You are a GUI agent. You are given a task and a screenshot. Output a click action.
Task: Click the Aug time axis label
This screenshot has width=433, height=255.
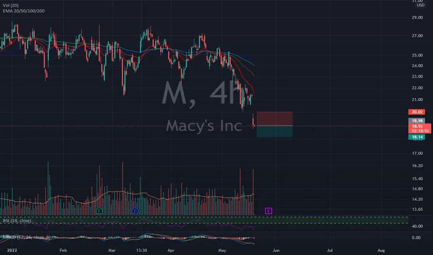[381, 250]
